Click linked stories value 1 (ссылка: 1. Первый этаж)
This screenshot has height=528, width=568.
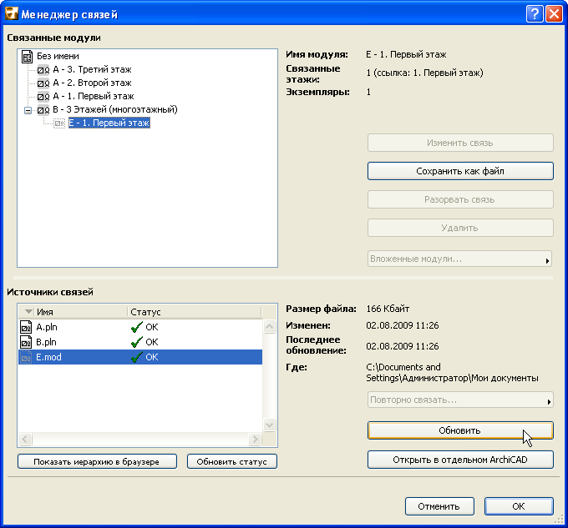coord(424,73)
